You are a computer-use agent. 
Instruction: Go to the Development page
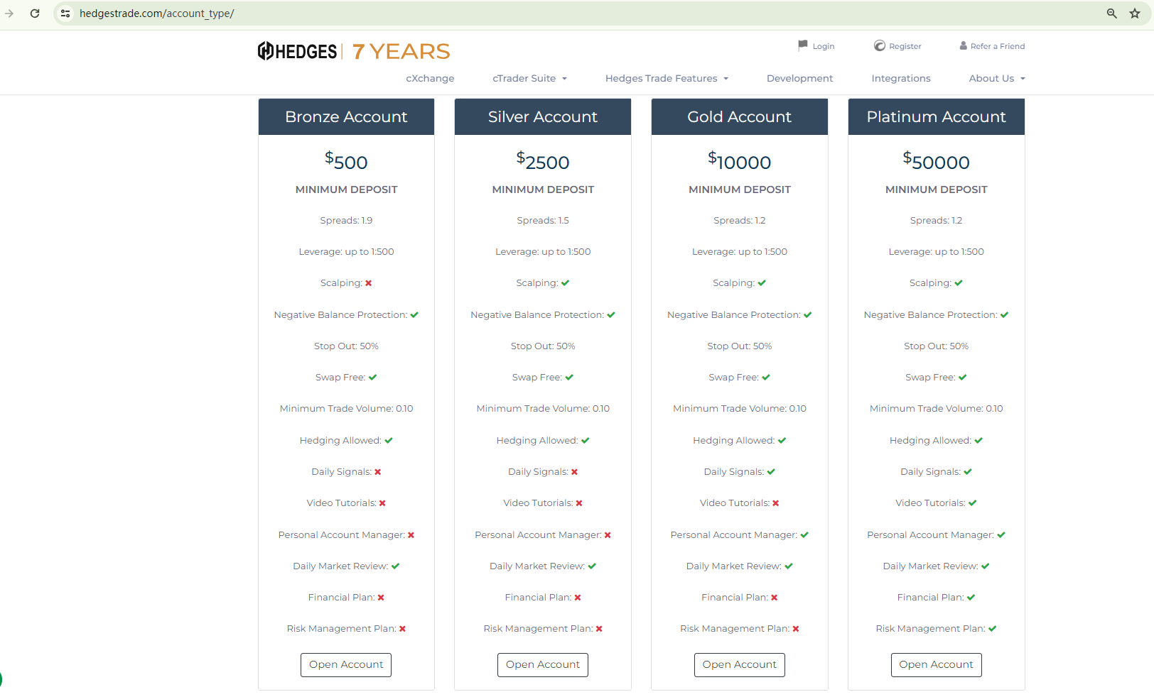point(800,79)
